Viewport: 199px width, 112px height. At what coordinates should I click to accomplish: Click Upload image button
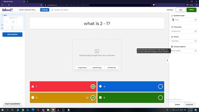tap(97, 68)
